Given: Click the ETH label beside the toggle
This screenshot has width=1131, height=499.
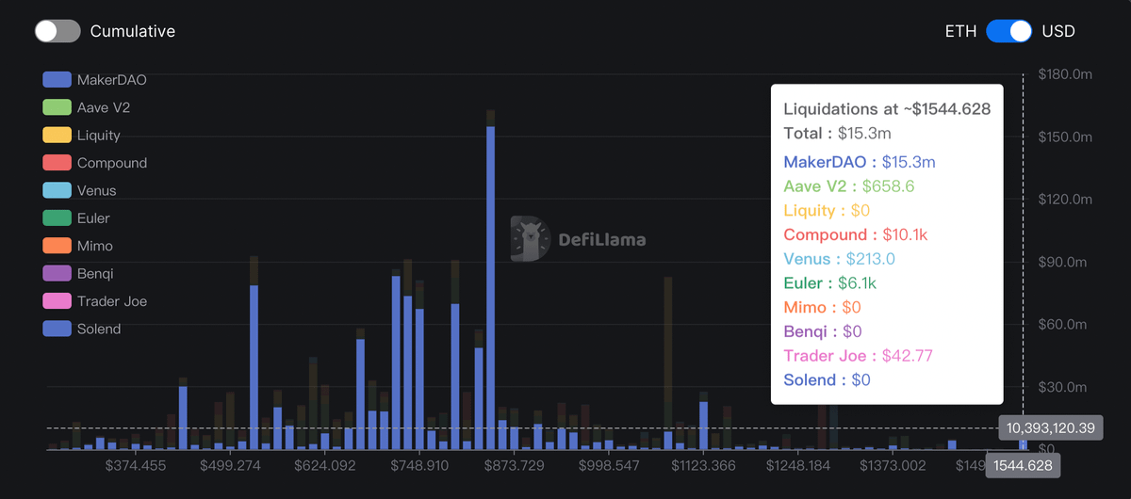Looking at the screenshot, I should pyautogui.click(x=960, y=31).
